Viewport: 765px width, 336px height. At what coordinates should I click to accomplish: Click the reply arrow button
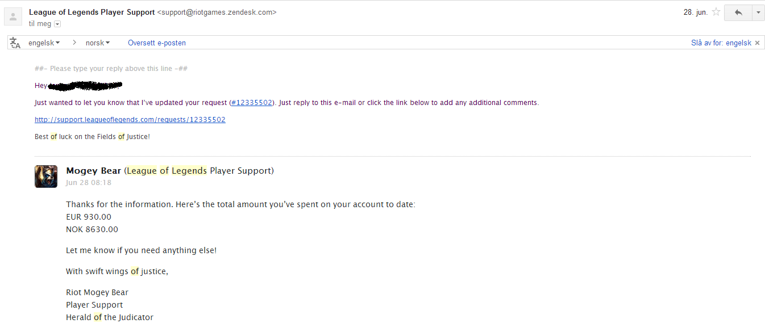point(738,12)
